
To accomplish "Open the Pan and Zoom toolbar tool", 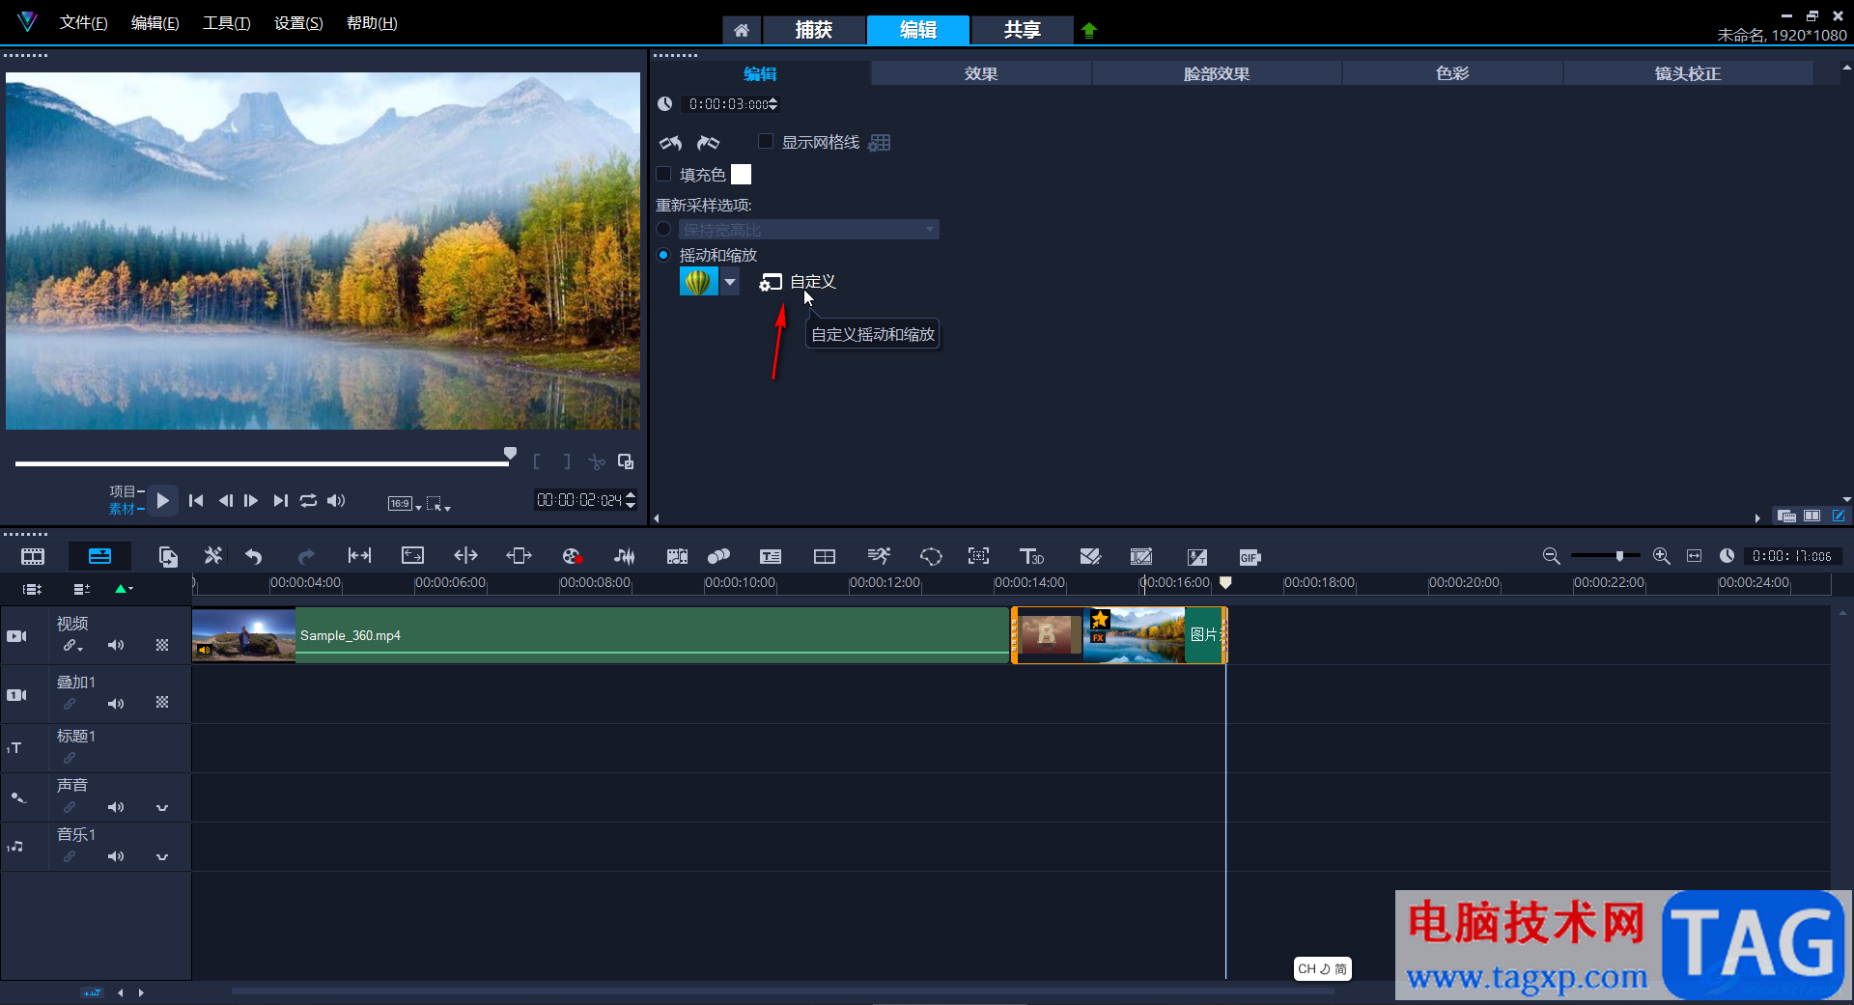I will (978, 556).
